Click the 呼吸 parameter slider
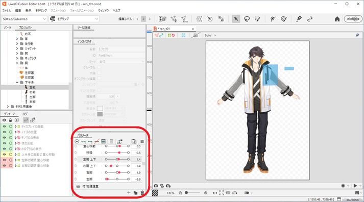 117,153
